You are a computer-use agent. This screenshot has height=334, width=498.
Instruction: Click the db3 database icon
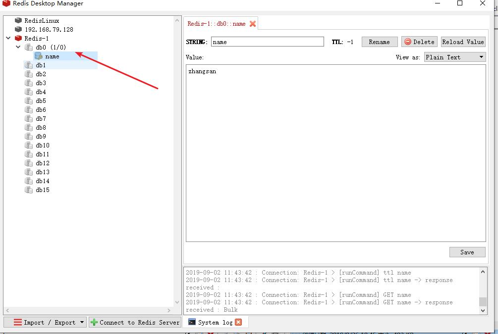tap(29, 83)
